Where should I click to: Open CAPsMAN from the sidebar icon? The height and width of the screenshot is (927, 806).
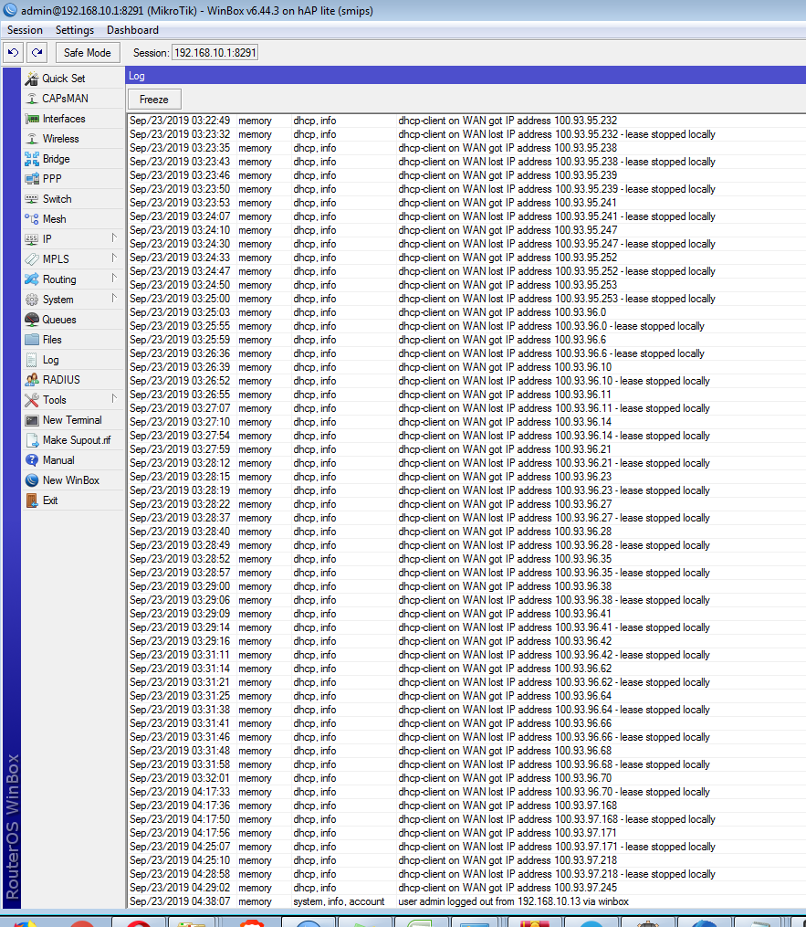pyautogui.click(x=32, y=99)
